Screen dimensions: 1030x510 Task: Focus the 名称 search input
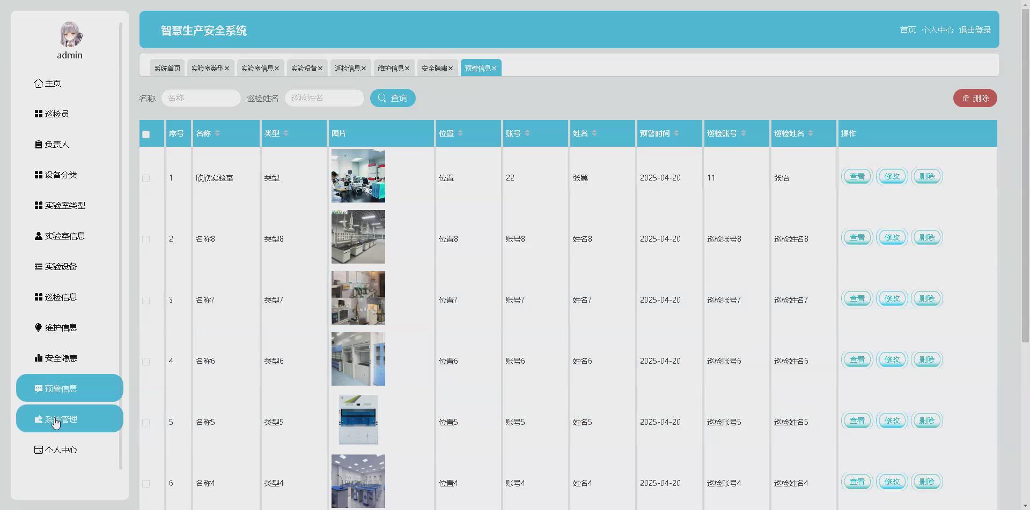201,98
